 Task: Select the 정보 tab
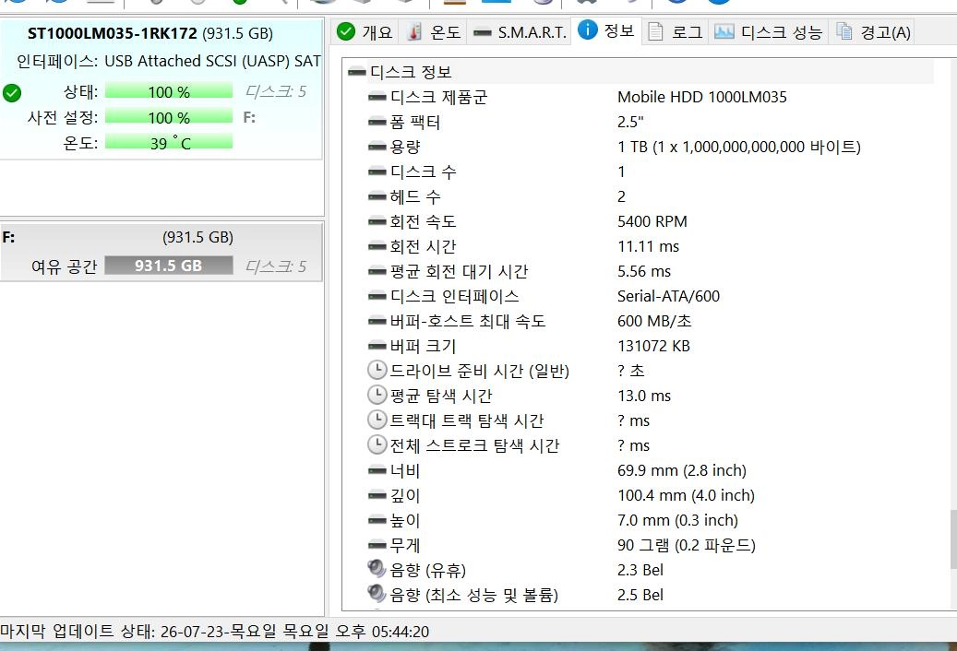coord(606,30)
